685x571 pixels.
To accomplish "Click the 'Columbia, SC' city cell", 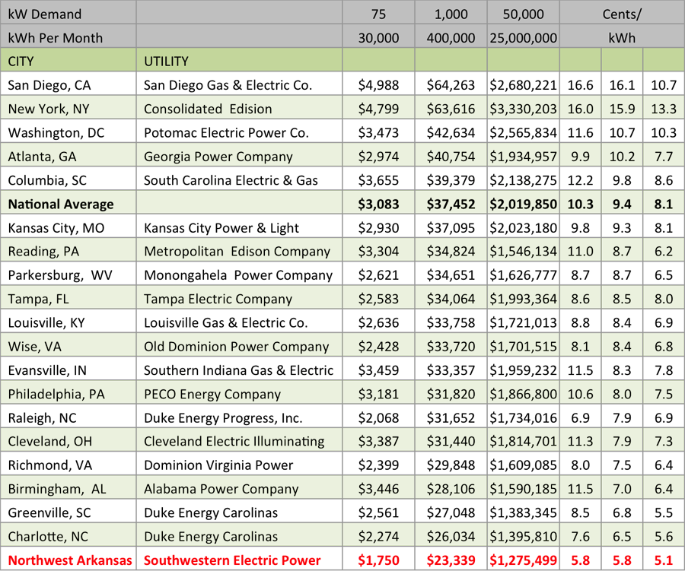I will (x=68, y=179).
